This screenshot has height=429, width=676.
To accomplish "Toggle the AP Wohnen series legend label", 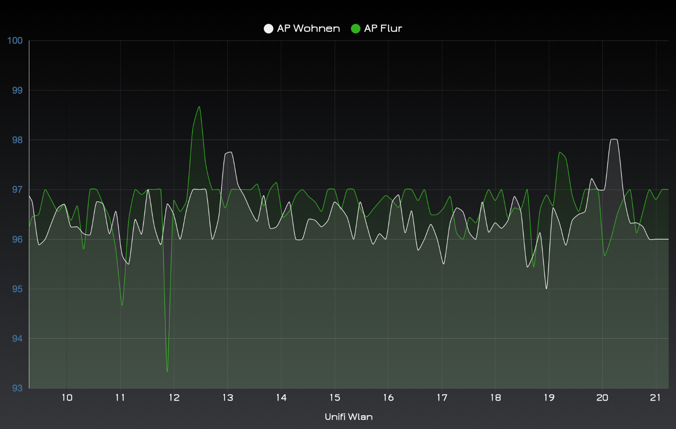I will 308,28.
